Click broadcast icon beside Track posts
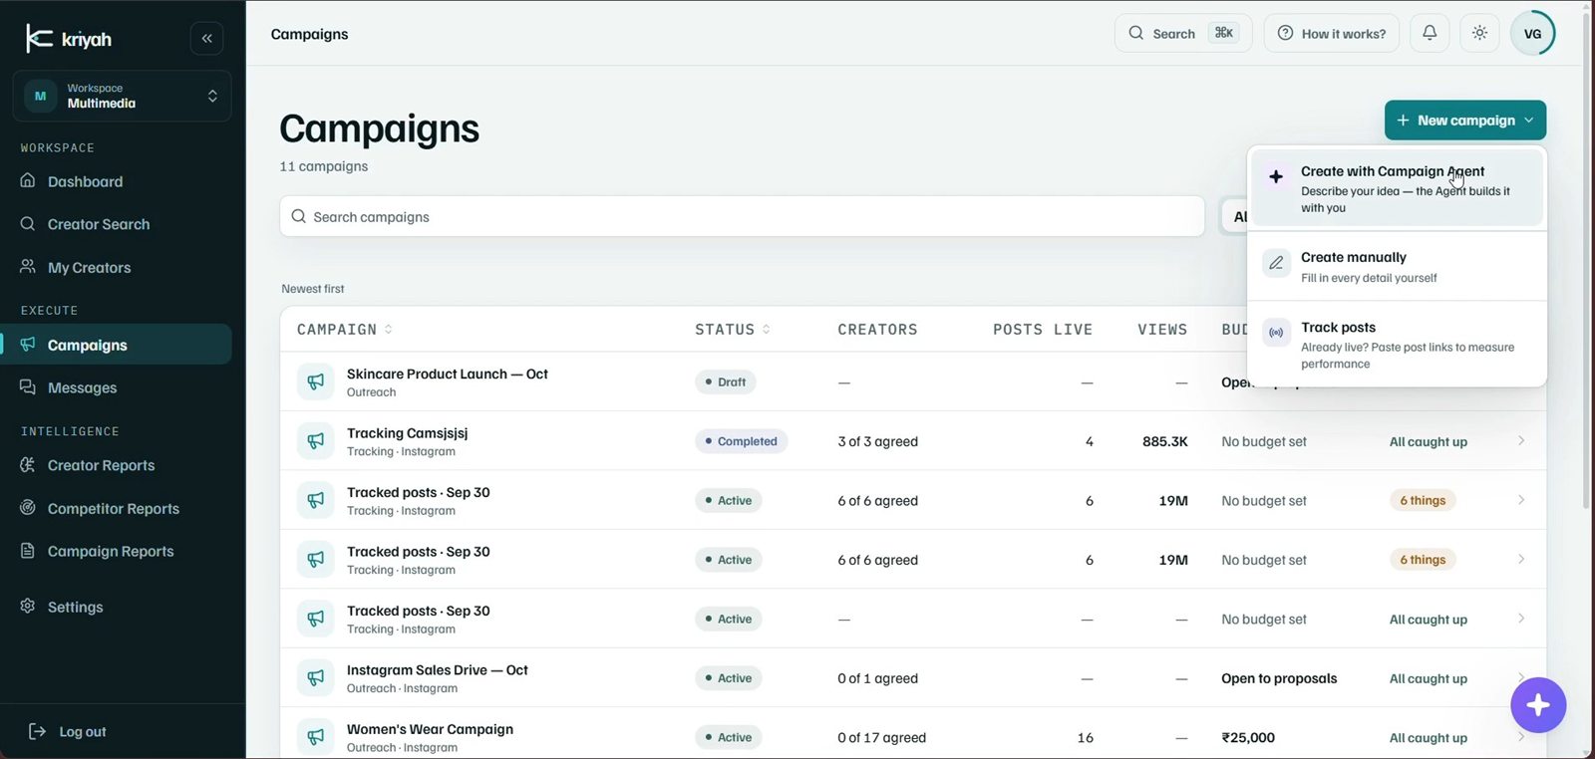Screen dimensions: 1595x759 pyautogui.click(x=1276, y=333)
